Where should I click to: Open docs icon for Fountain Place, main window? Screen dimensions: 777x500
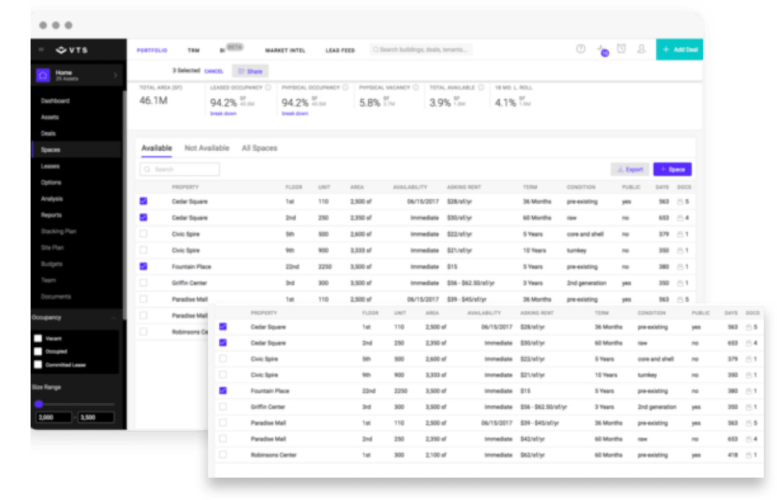pyautogui.click(x=680, y=267)
